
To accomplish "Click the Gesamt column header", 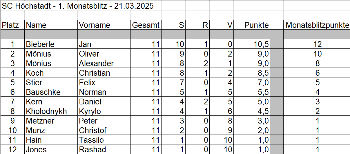I will click(146, 25).
